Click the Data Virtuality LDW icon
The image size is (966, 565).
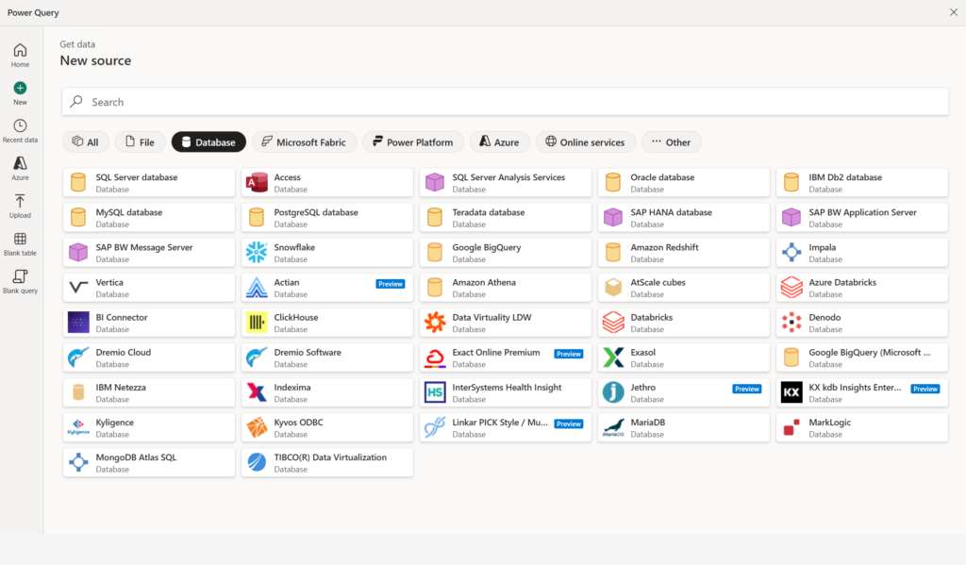click(x=435, y=323)
